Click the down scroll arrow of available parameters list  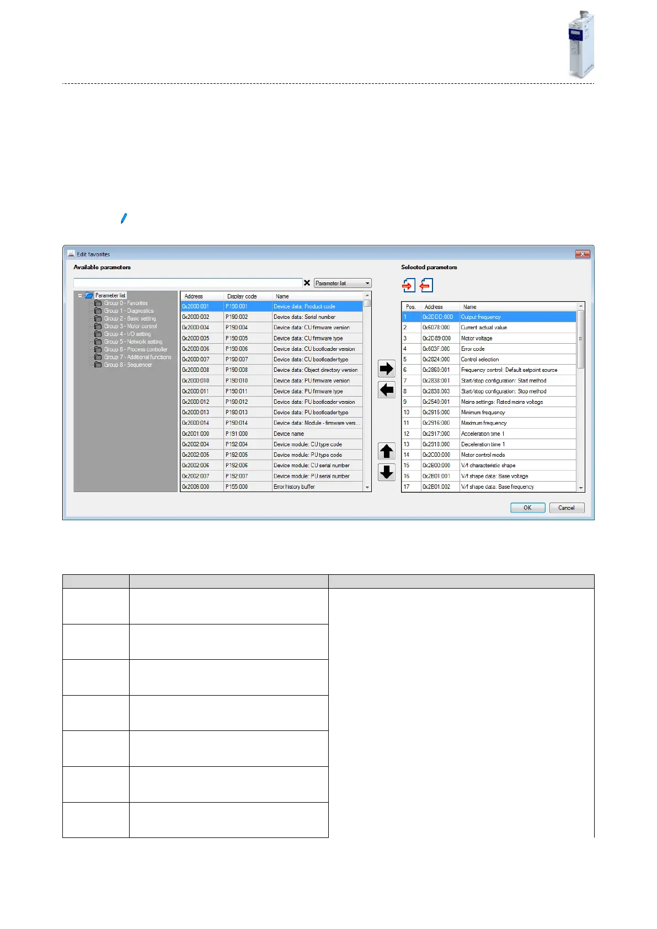click(367, 488)
